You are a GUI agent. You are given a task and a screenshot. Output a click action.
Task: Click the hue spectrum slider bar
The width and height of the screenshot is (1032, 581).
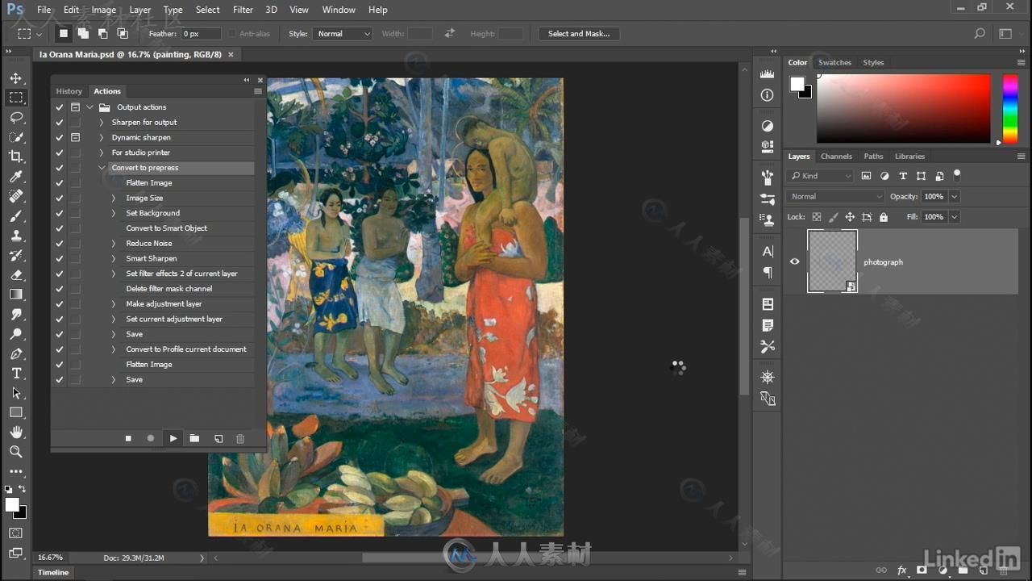(x=1009, y=109)
